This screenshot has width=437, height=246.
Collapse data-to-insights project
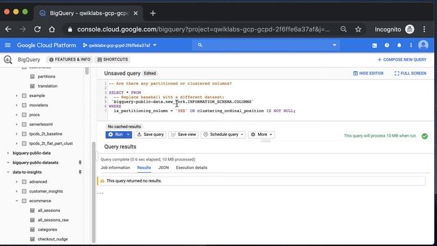coord(8,172)
